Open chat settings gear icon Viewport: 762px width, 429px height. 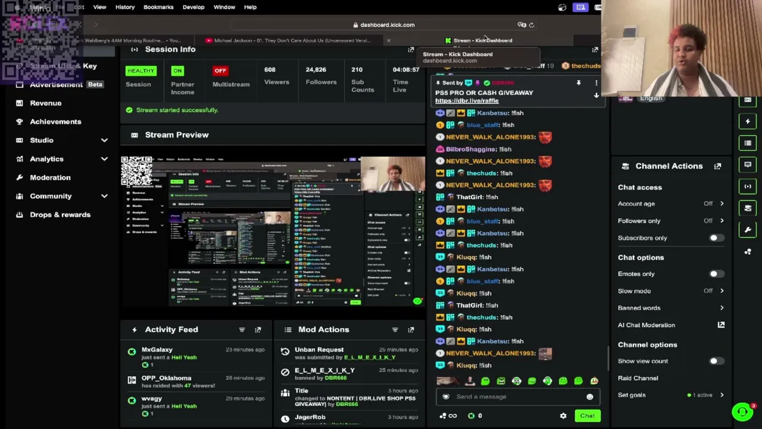pyautogui.click(x=563, y=416)
